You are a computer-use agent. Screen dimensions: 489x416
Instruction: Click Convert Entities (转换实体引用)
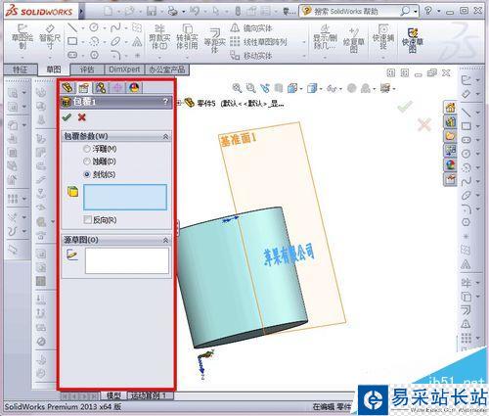click(x=187, y=36)
